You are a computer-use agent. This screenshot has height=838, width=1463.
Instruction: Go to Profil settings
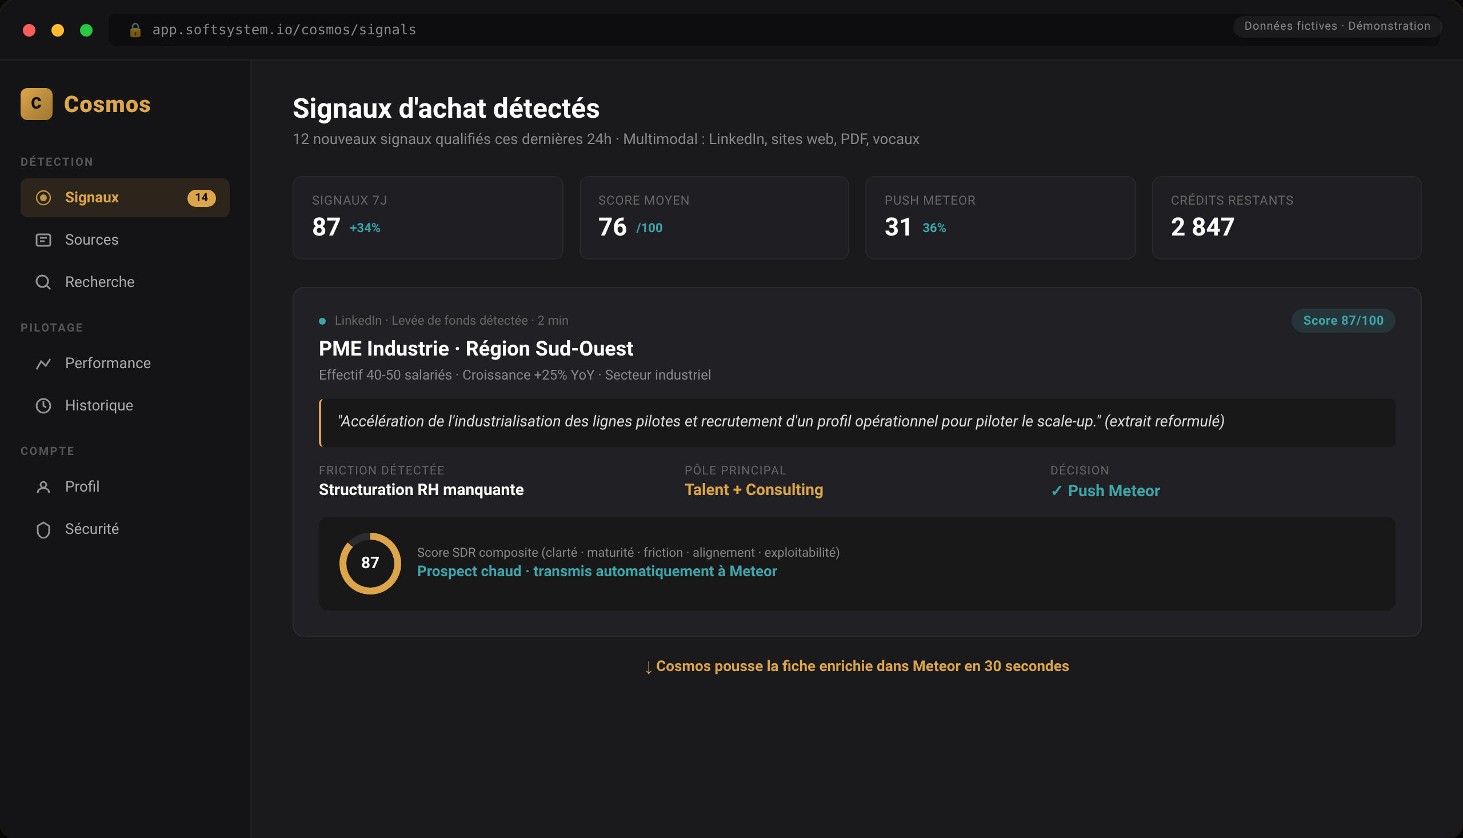[x=125, y=487]
